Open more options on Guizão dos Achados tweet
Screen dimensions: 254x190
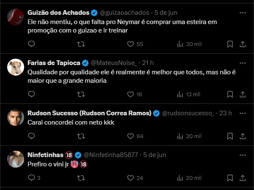[x=243, y=13]
